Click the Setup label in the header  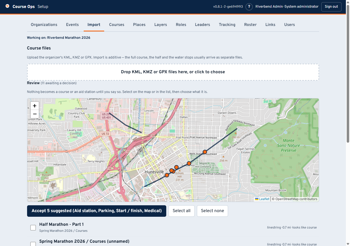pyautogui.click(x=43, y=7)
